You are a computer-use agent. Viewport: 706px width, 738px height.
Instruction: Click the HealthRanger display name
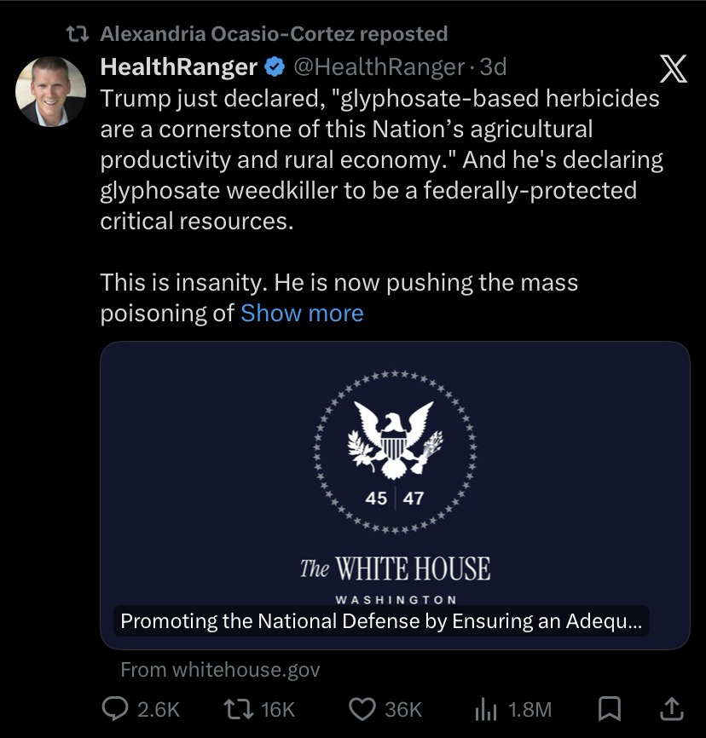178,66
